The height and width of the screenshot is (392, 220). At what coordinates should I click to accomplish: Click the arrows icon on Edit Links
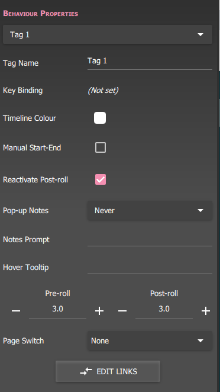click(x=86, y=371)
